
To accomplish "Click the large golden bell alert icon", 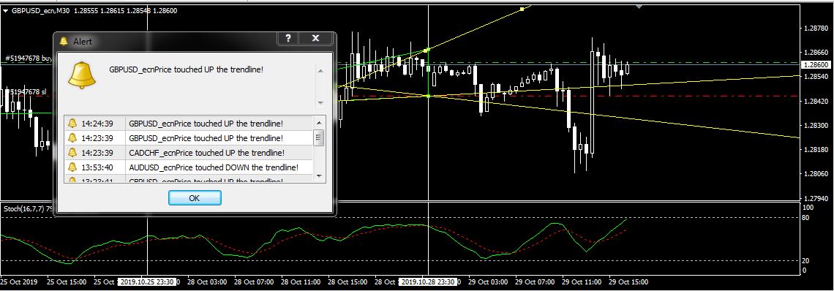I will [x=83, y=75].
